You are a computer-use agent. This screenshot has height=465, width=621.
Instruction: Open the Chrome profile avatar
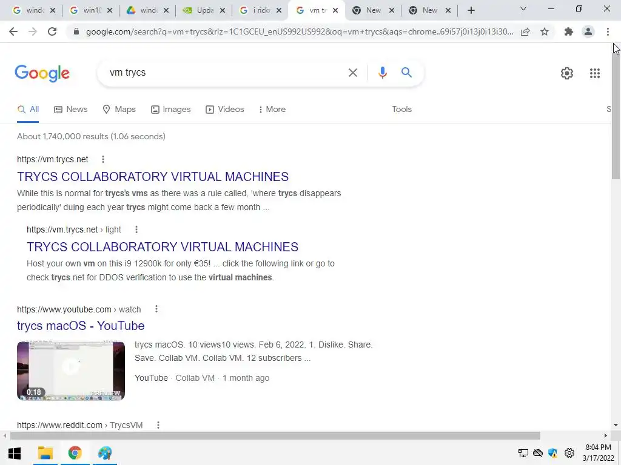click(588, 31)
